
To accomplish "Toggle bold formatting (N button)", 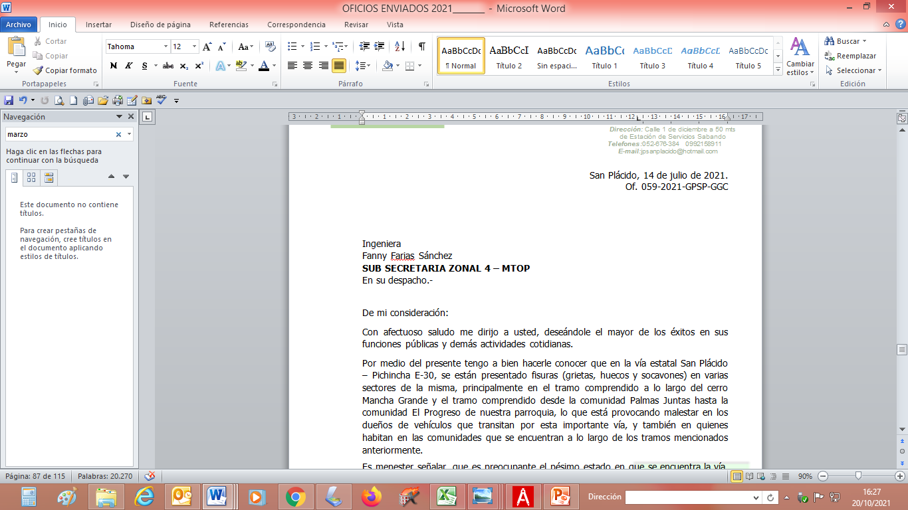I will [x=113, y=66].
